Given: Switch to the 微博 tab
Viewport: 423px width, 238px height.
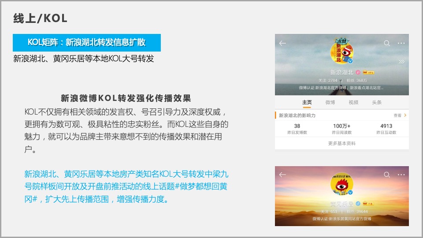Looking at the screenshot, I should (330, 102).
